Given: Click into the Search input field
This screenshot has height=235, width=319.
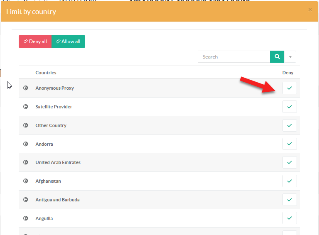Looking at the screenshot, I should coord(234,57).
